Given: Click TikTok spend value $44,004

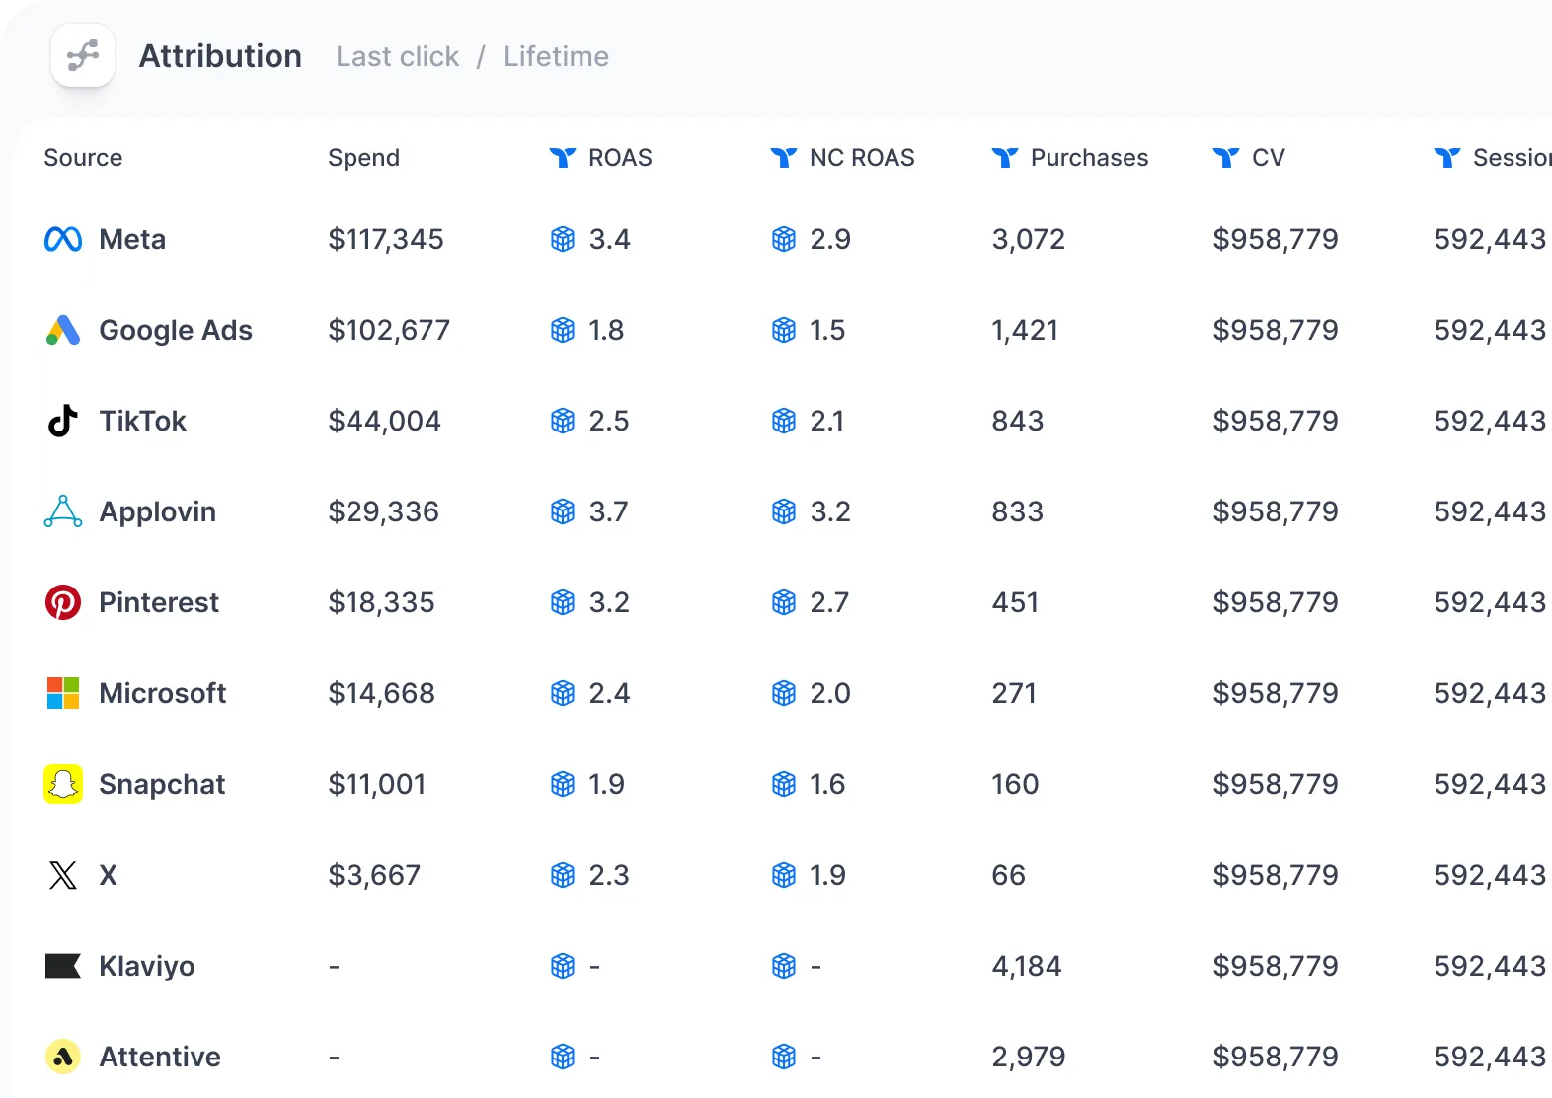Looking at the screenshot, I should pos(384,421).
